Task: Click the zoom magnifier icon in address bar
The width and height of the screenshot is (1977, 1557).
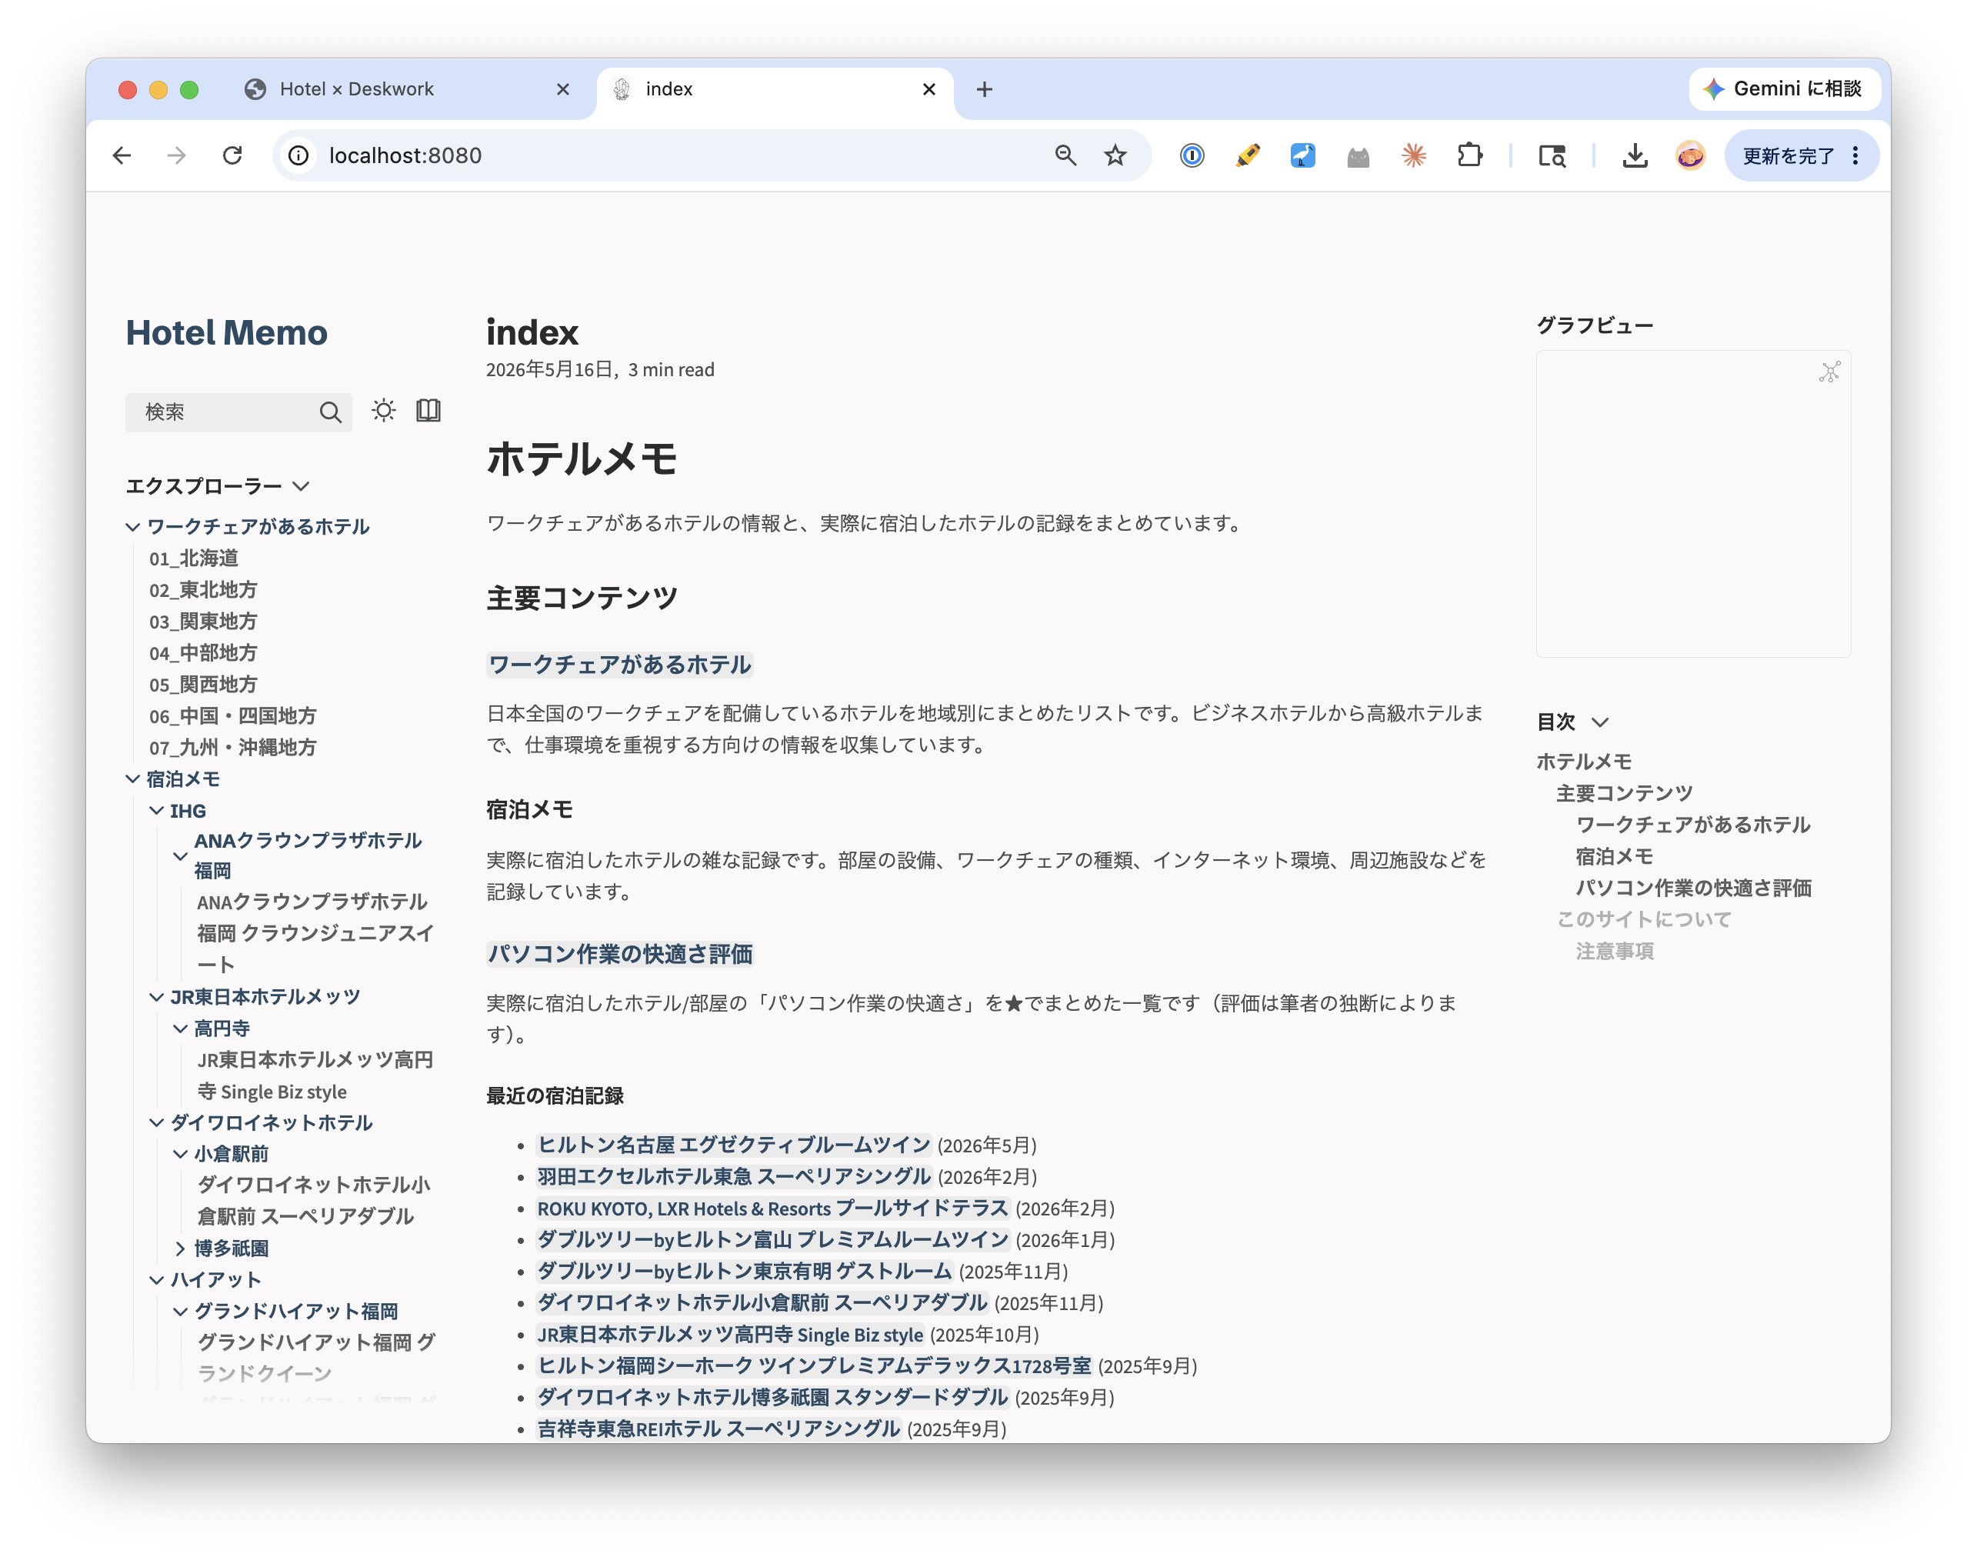Action: tap(1065, 156)
